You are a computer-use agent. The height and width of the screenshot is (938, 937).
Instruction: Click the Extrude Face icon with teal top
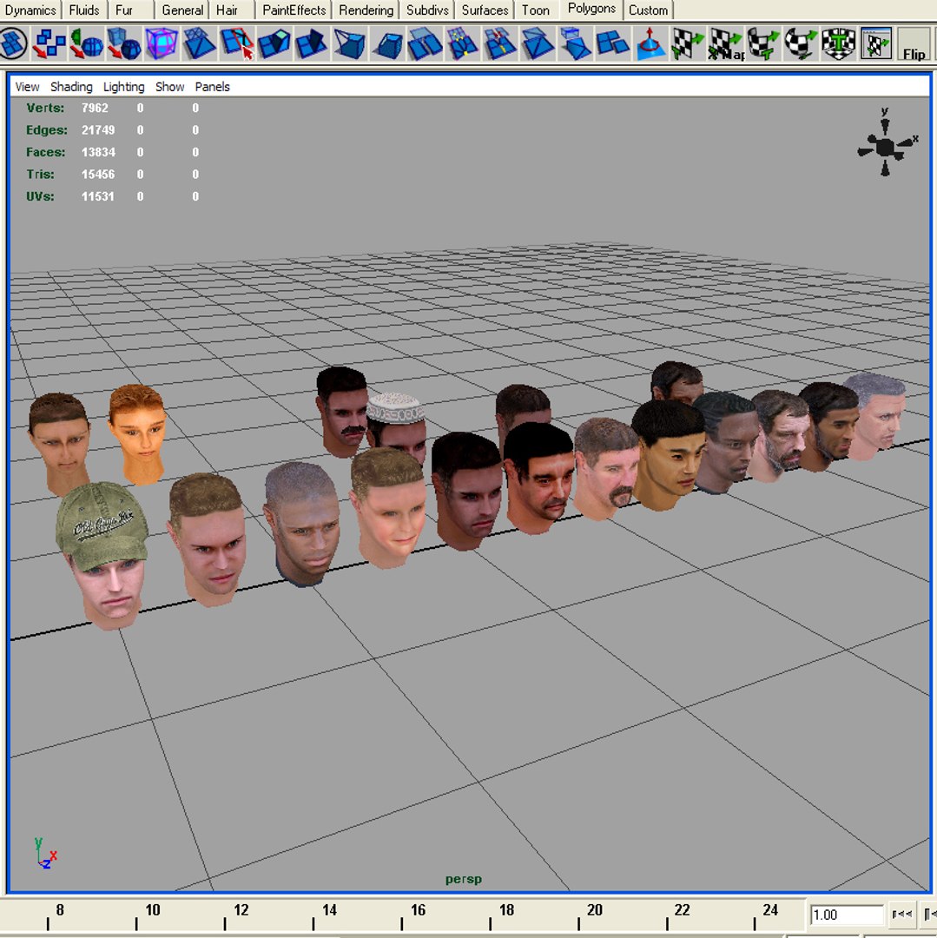(274, 43)
